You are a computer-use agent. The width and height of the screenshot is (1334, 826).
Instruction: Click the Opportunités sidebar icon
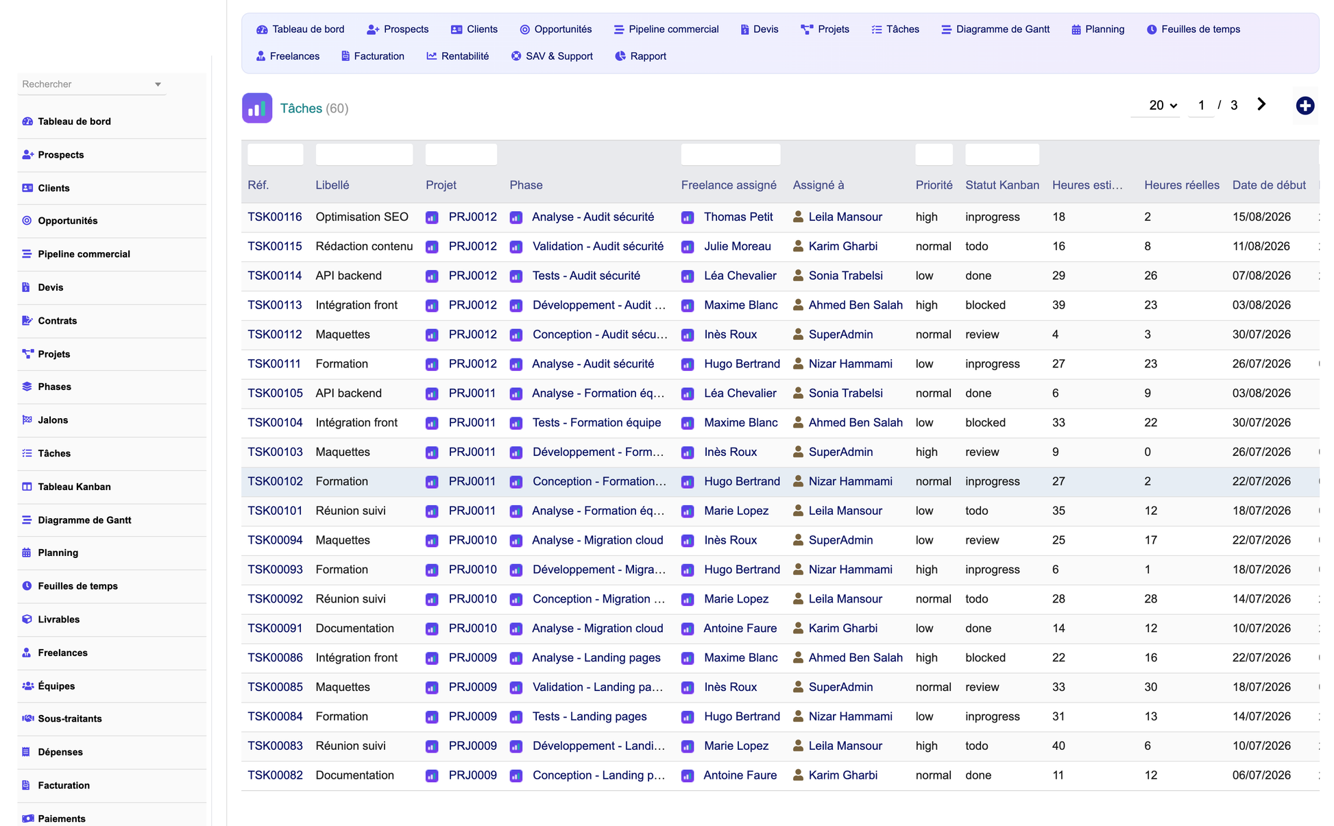tap(27, 221)
